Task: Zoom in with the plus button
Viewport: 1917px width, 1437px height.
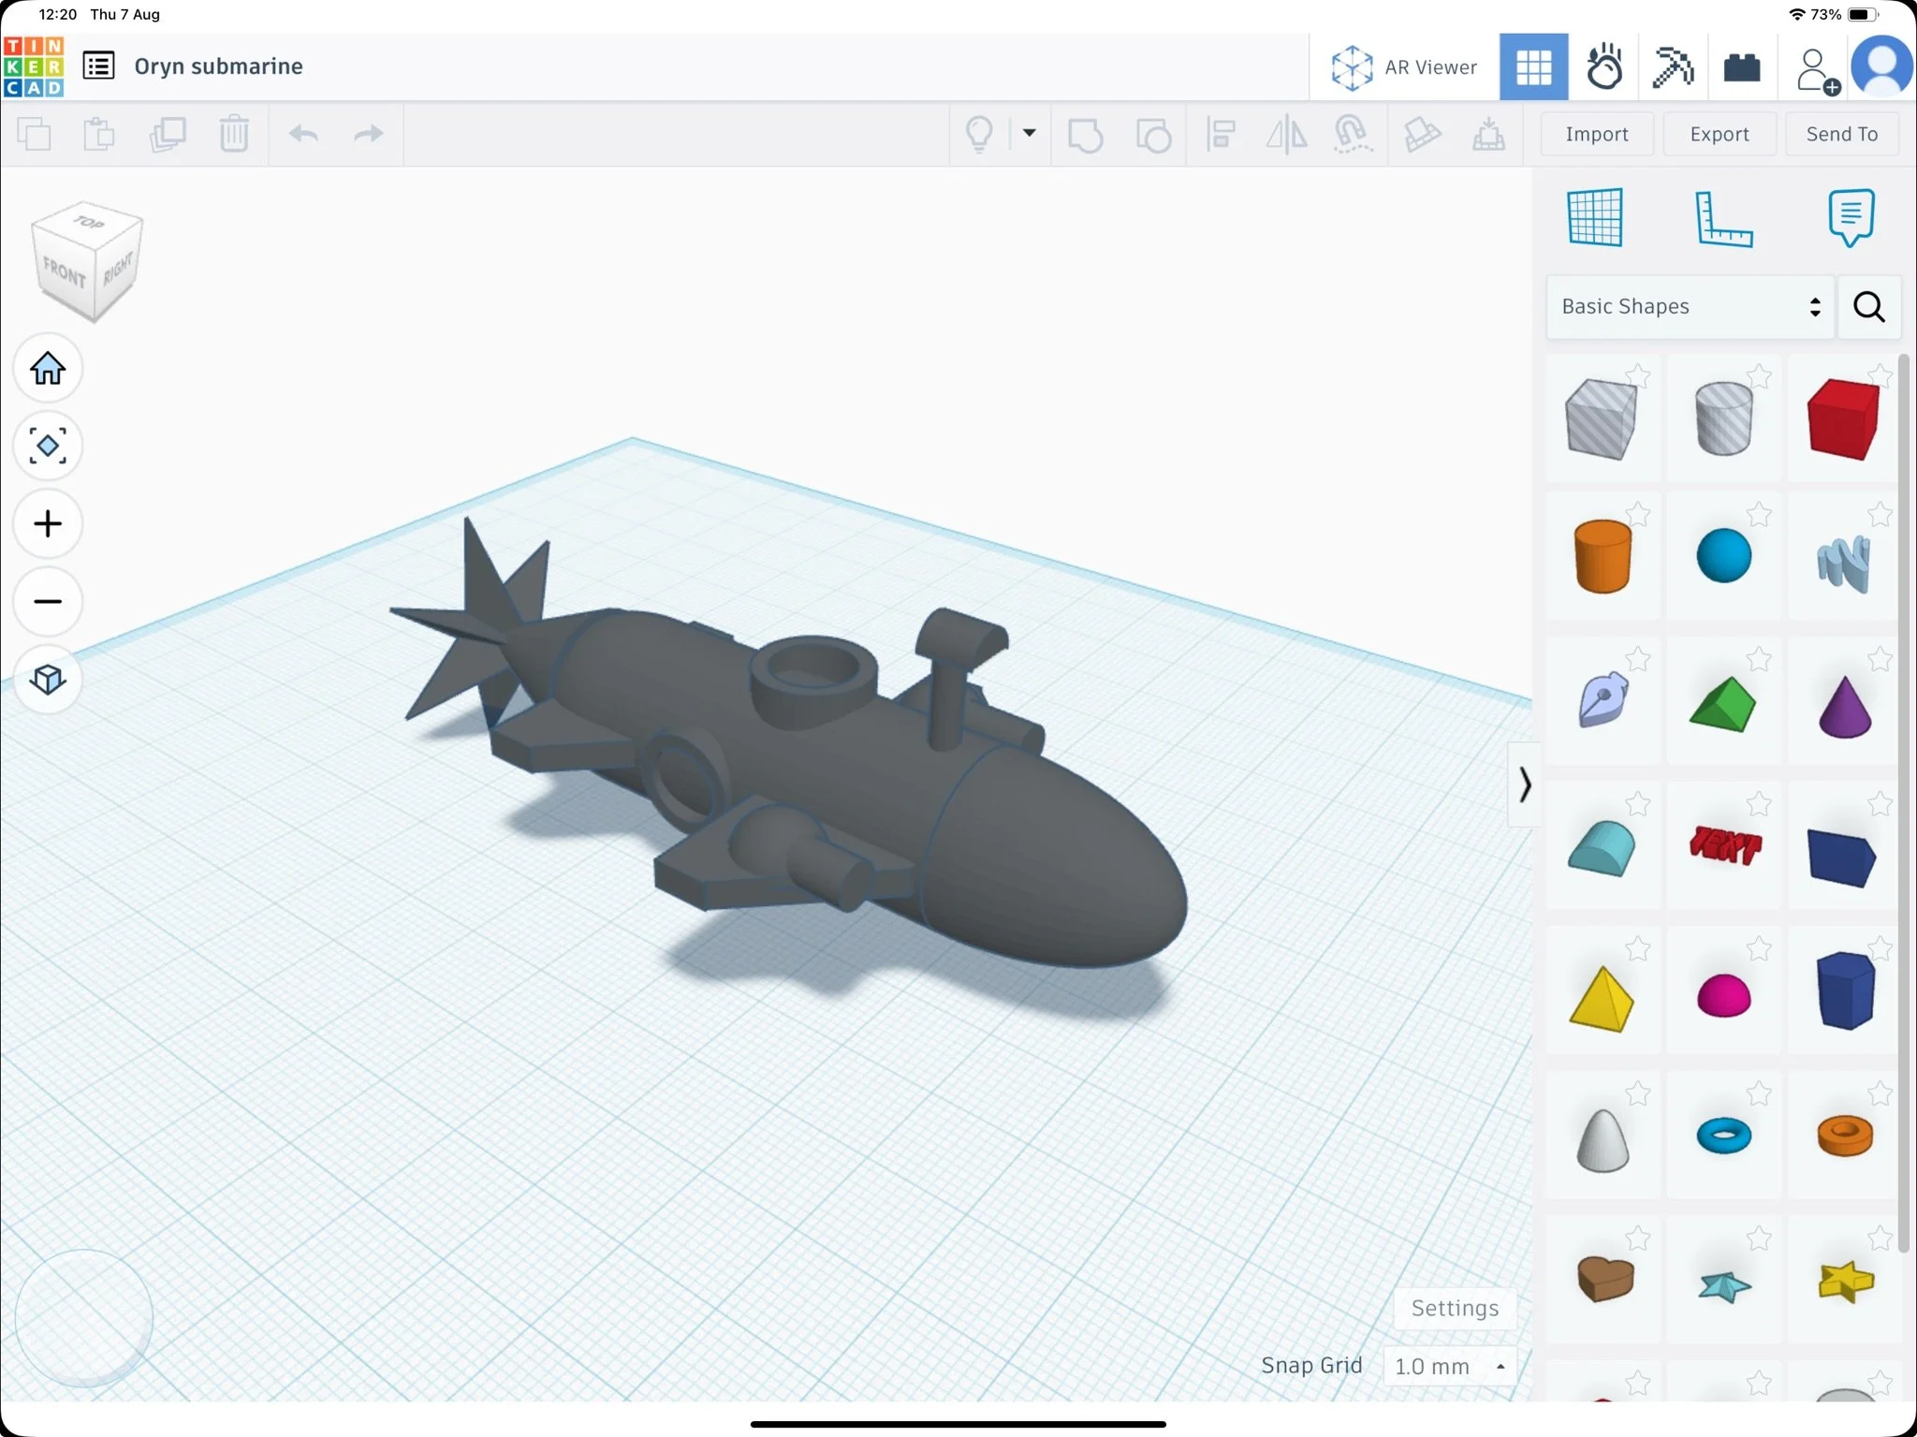Action: pyautogui.click(x=48, y=523)
